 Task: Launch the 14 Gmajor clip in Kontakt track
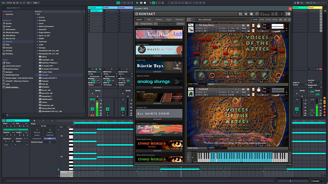pyautogui.click(x=89, y=11)
